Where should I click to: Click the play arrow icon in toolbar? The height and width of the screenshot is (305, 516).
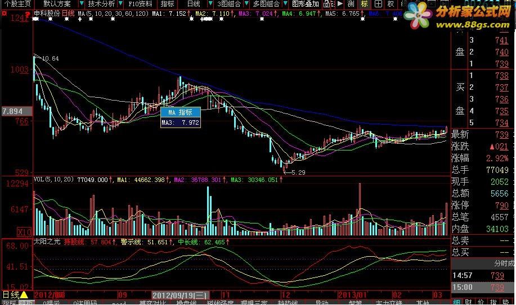tap(340, 4)
